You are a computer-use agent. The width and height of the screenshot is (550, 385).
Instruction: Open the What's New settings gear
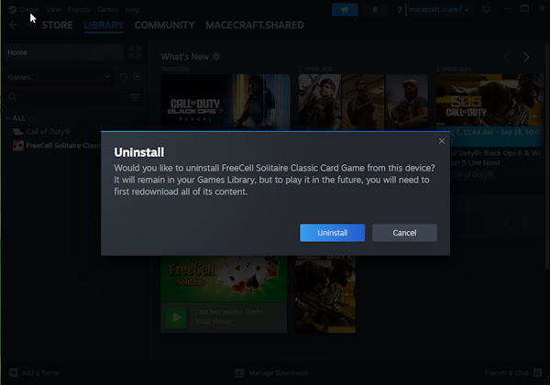pos(216,57)
